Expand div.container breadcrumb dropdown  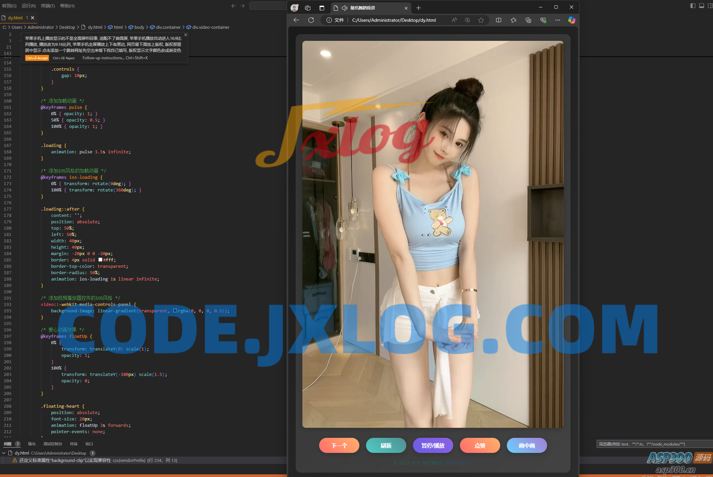pos(168,27)
